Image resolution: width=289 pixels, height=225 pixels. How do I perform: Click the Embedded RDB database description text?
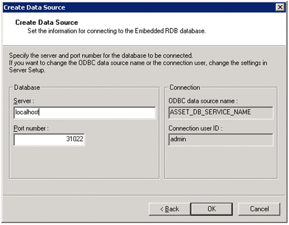tap(110, 31)
